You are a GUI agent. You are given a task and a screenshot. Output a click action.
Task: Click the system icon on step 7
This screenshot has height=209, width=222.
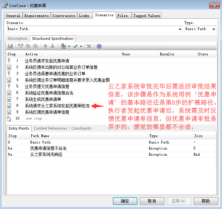coord(9,99)
